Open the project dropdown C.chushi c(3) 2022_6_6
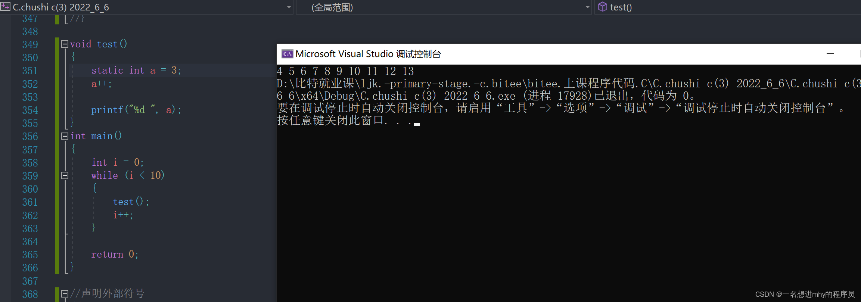Viewport: 861px width, 302px height. point(146,7)
